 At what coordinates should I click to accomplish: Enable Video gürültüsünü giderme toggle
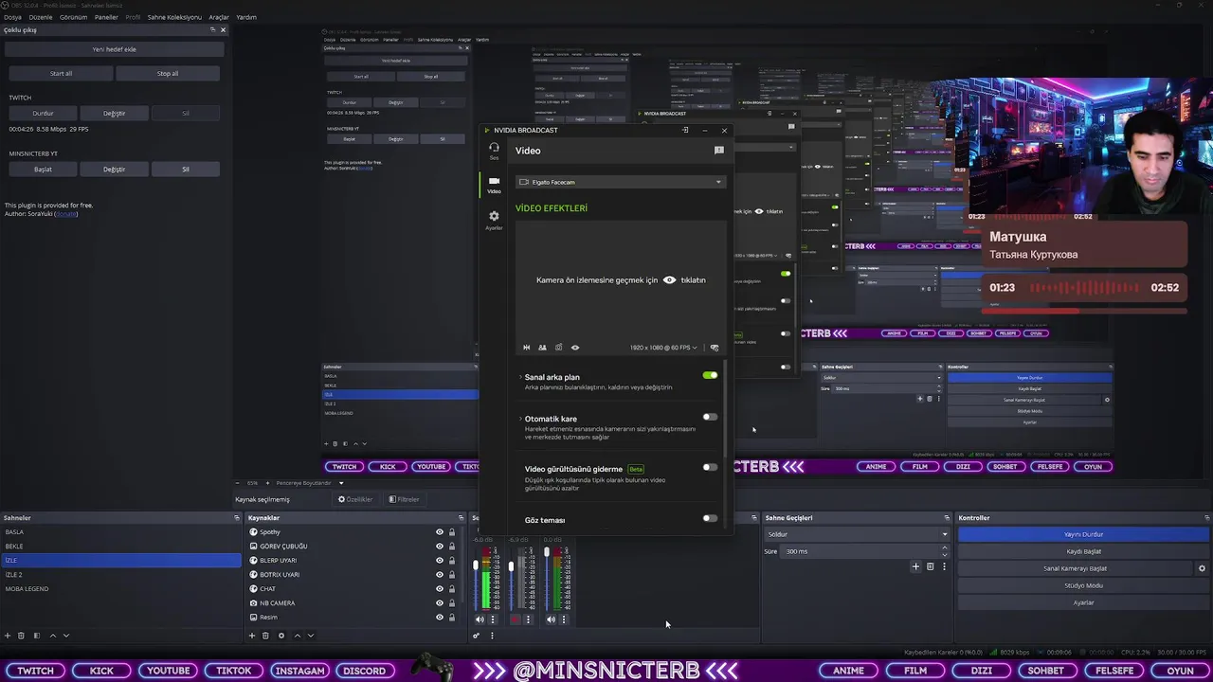(710, 467)
